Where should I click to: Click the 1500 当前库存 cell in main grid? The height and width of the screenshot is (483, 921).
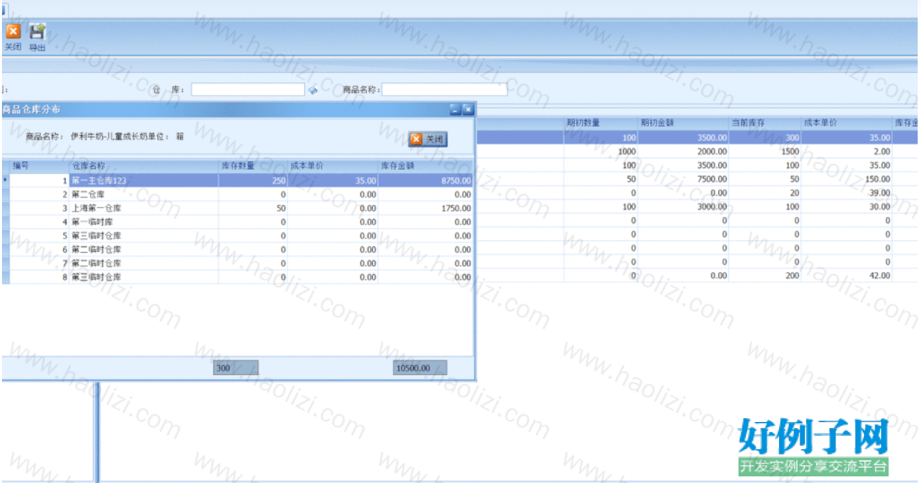[x=765, y=151]
